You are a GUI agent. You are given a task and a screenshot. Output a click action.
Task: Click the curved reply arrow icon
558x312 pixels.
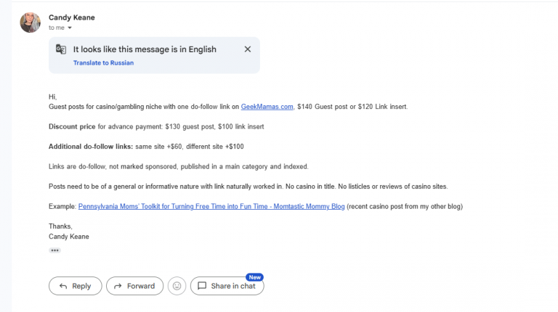[63, 286]
